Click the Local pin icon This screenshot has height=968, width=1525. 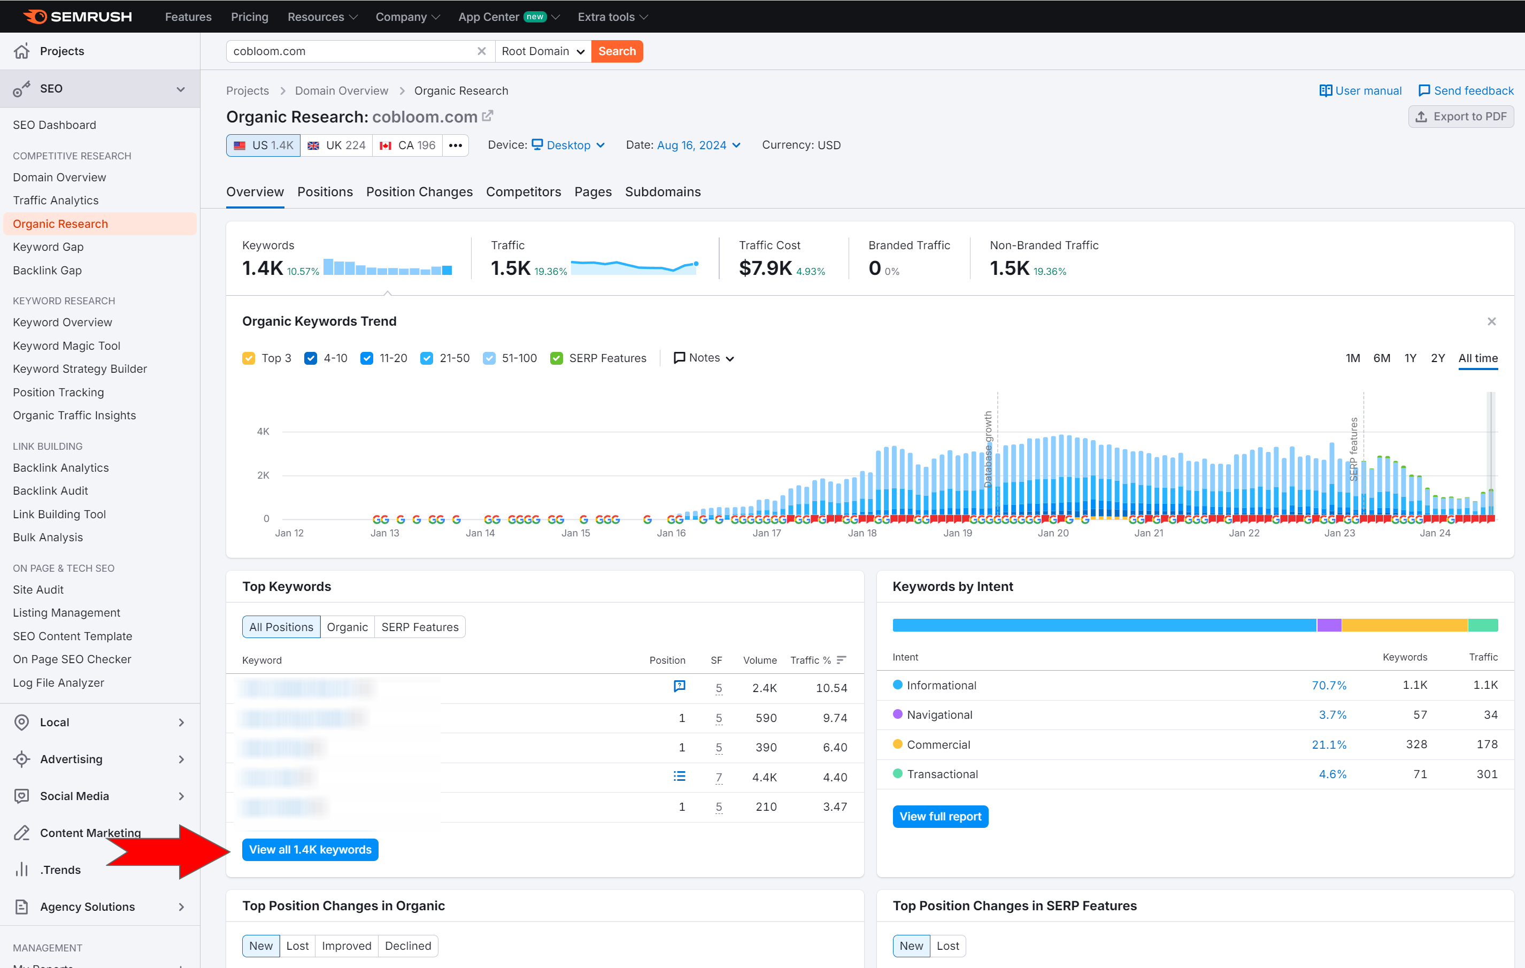pyautogui.click(x=22, y=722)
